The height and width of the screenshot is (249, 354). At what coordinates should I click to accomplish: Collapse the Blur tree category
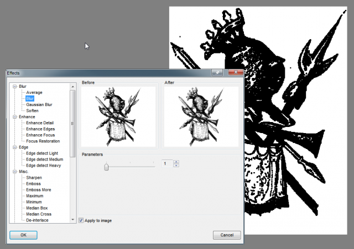tap(15, 86)
